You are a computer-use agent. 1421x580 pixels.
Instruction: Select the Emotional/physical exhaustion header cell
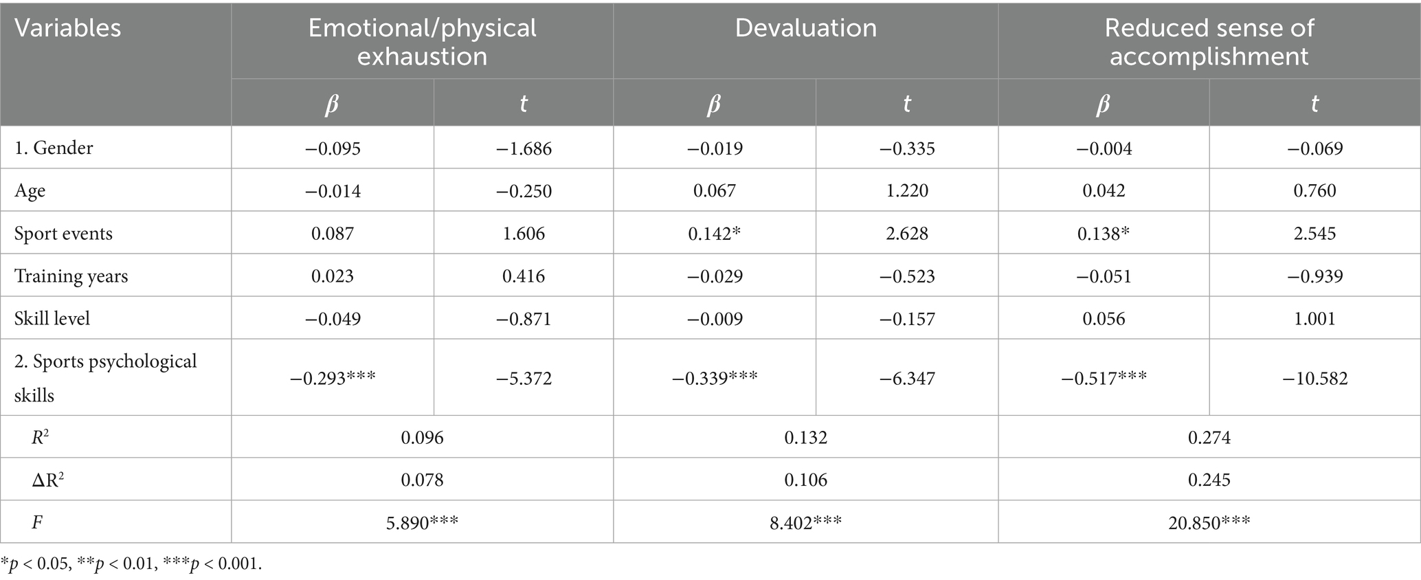point(422,41)
